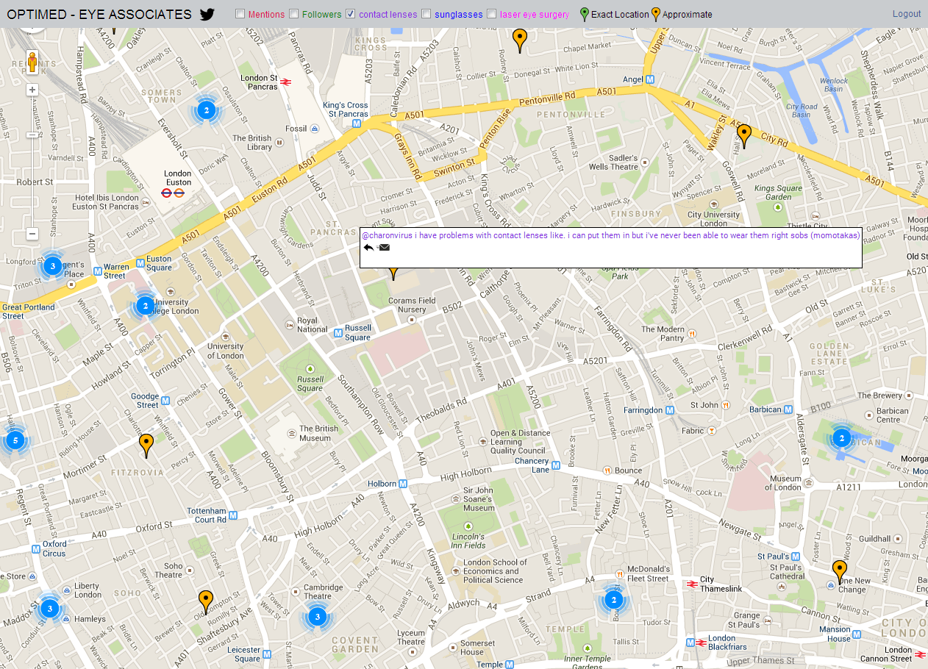This screenshot has height=669, width=928.
Task: Click the British Museum map icon
Action: click(292, 434)
